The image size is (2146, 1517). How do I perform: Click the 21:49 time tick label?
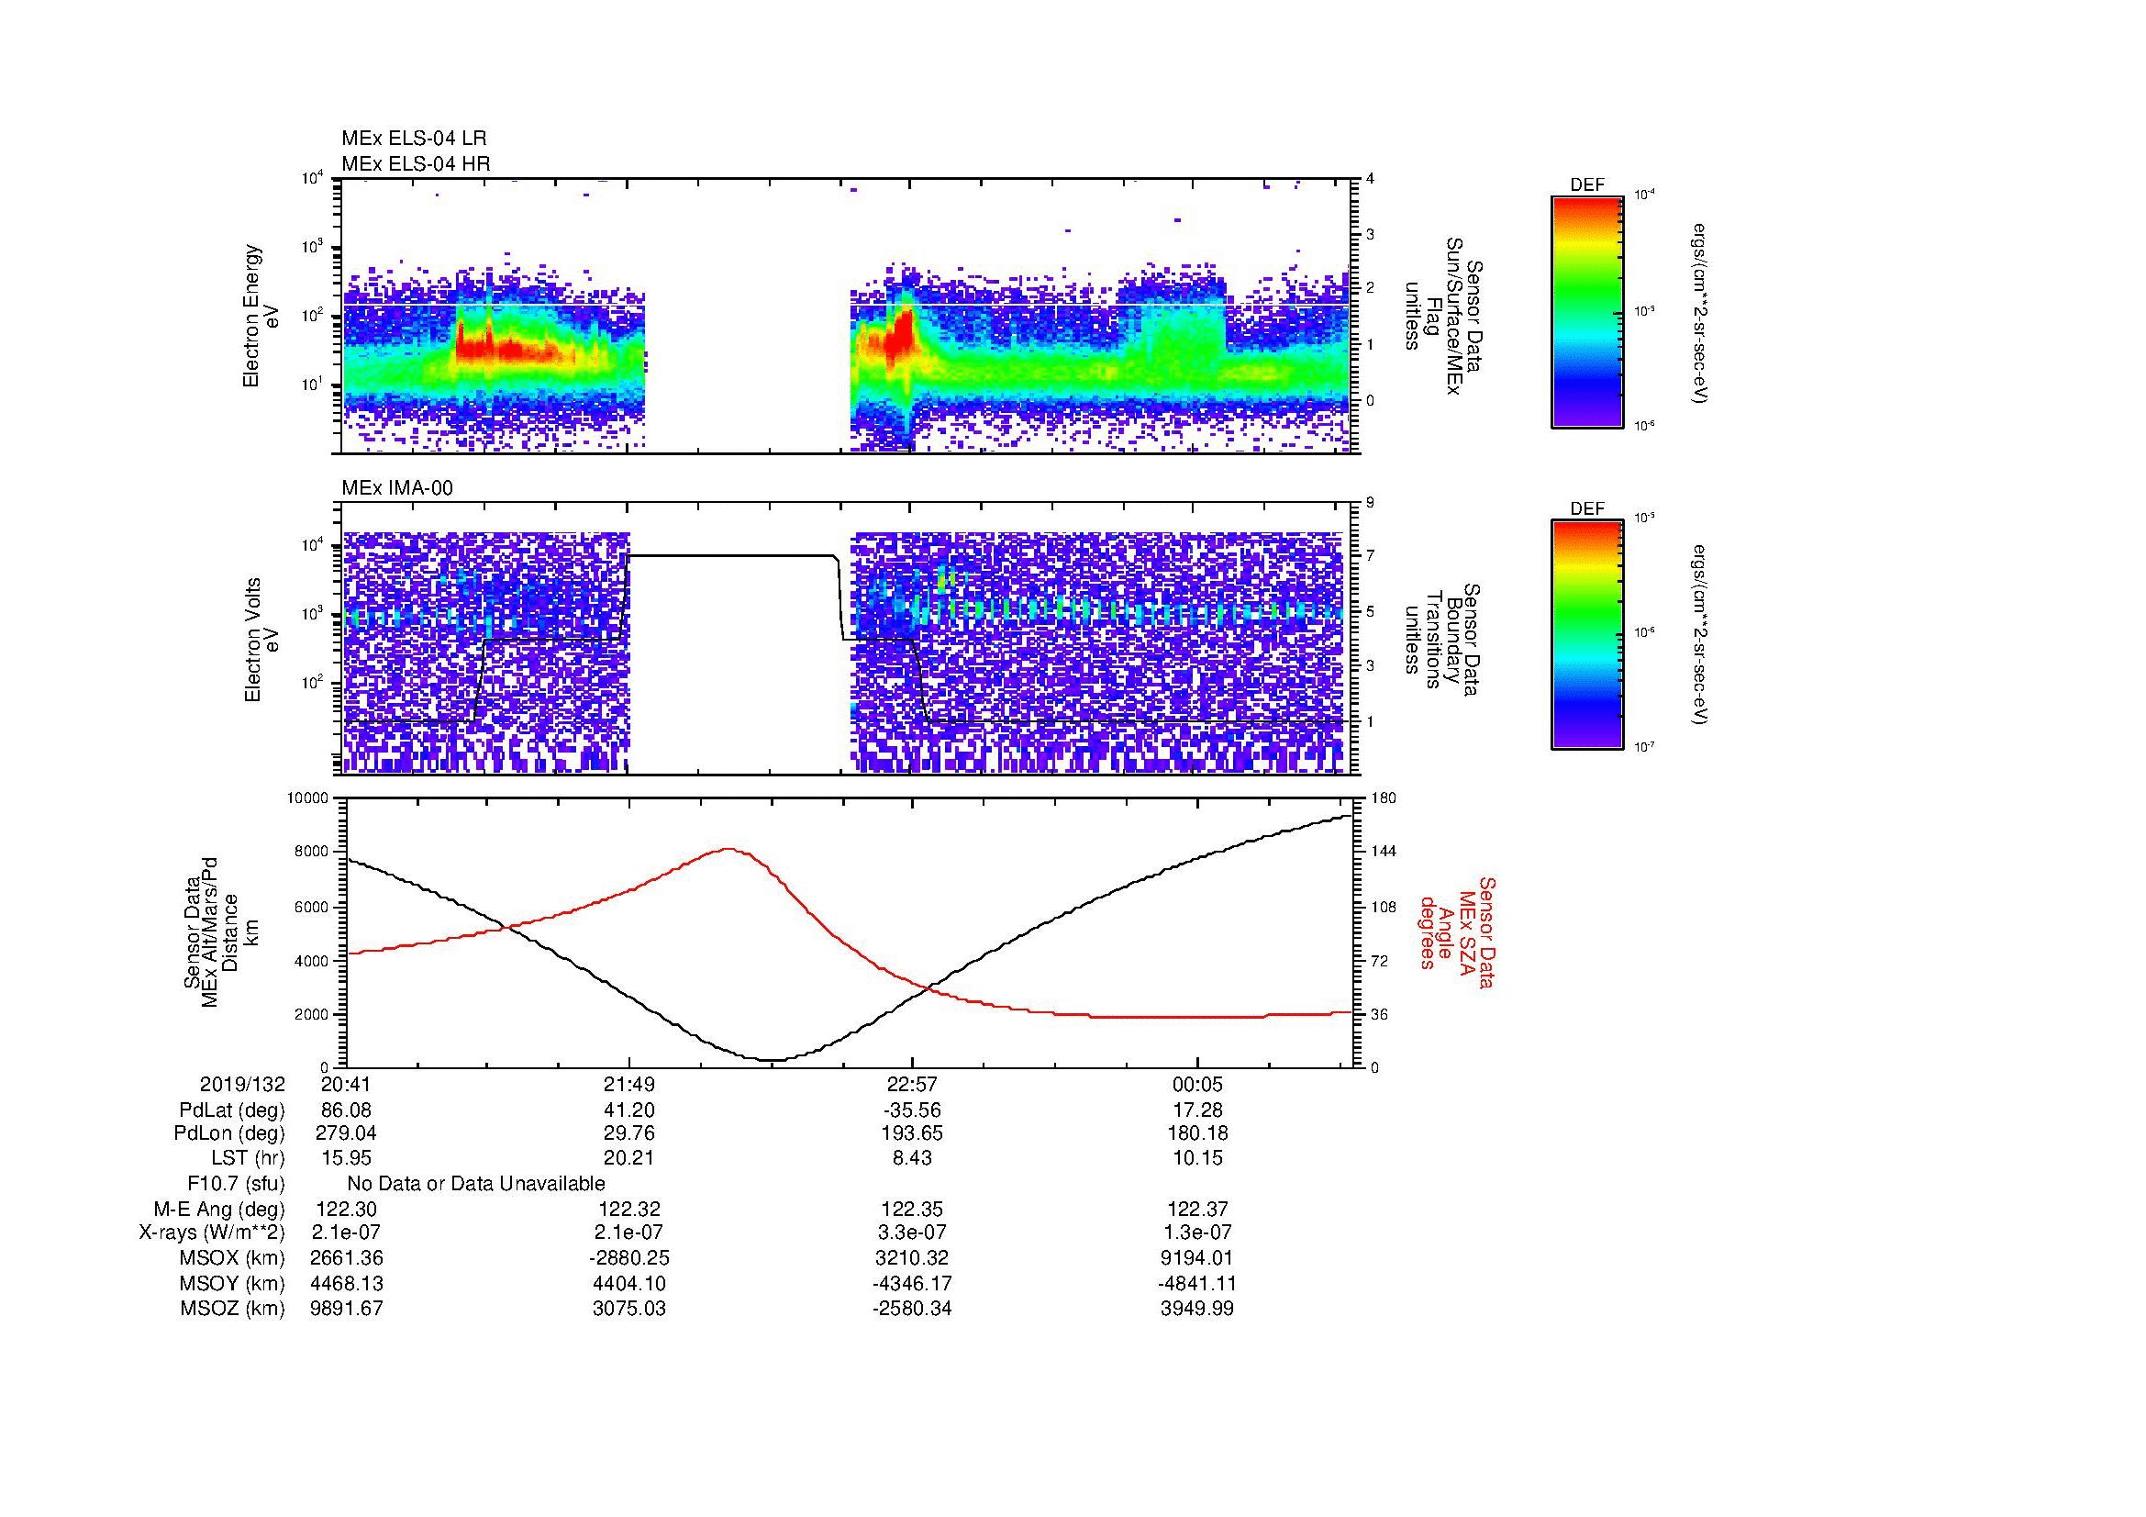point(630,1085)
